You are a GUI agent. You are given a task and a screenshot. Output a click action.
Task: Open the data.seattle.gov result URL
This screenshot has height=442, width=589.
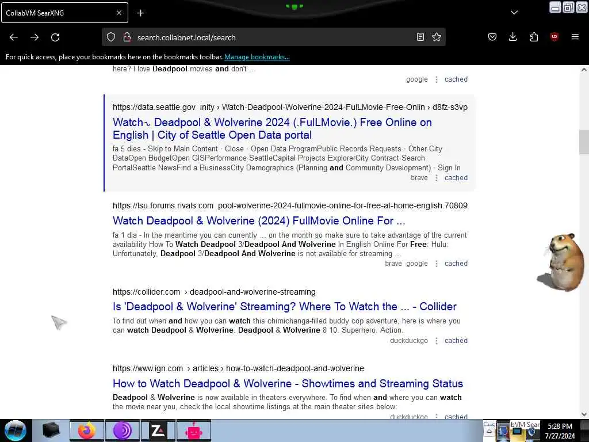click(x=290, y=107)
